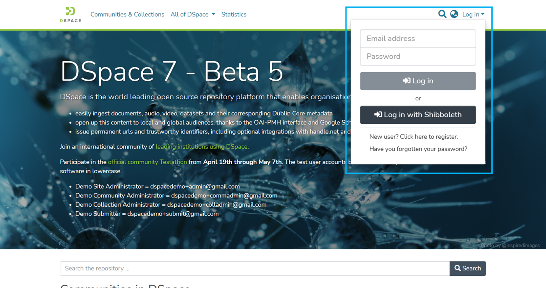546x288 pixels.
Task: Click the Search the repository input box
Action: point(254,269)
